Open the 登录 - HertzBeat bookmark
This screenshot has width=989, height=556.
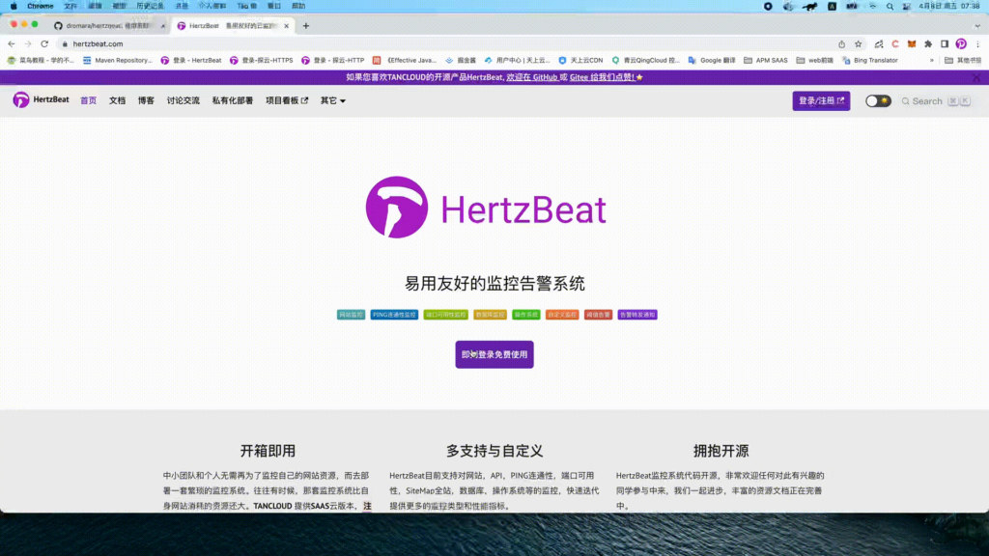(x=191, y=61)
